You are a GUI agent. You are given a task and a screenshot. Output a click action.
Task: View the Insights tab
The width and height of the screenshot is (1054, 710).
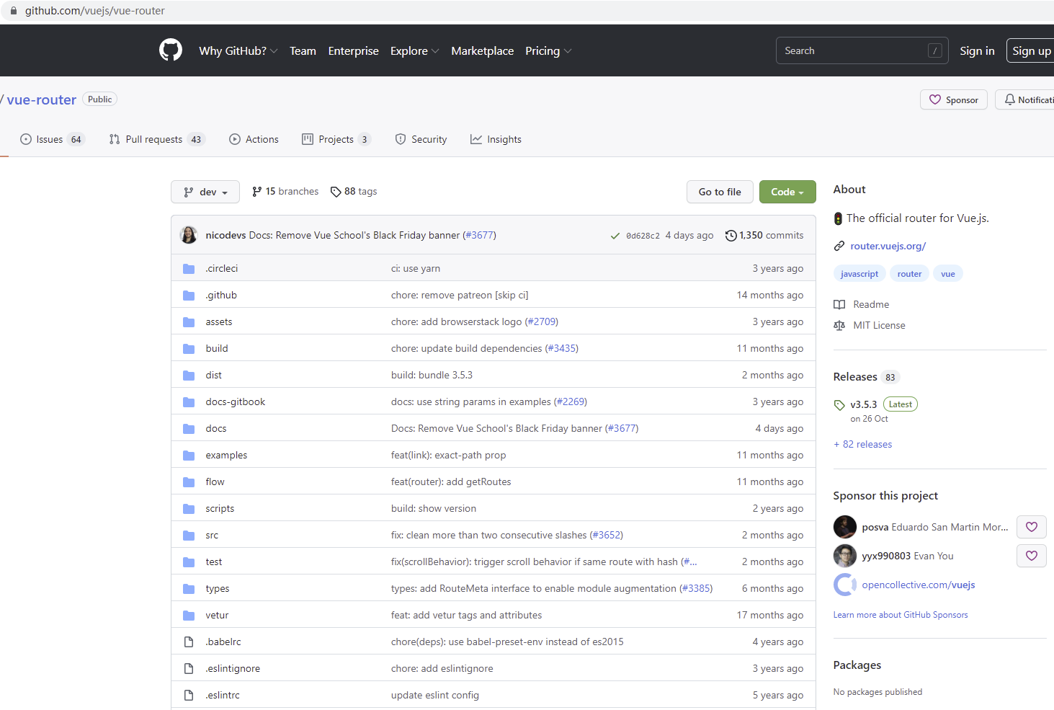point(496,140)
